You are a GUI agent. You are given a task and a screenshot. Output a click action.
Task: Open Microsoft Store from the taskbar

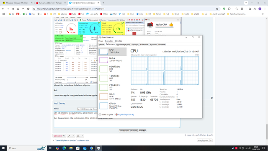[x=78, y=148]
